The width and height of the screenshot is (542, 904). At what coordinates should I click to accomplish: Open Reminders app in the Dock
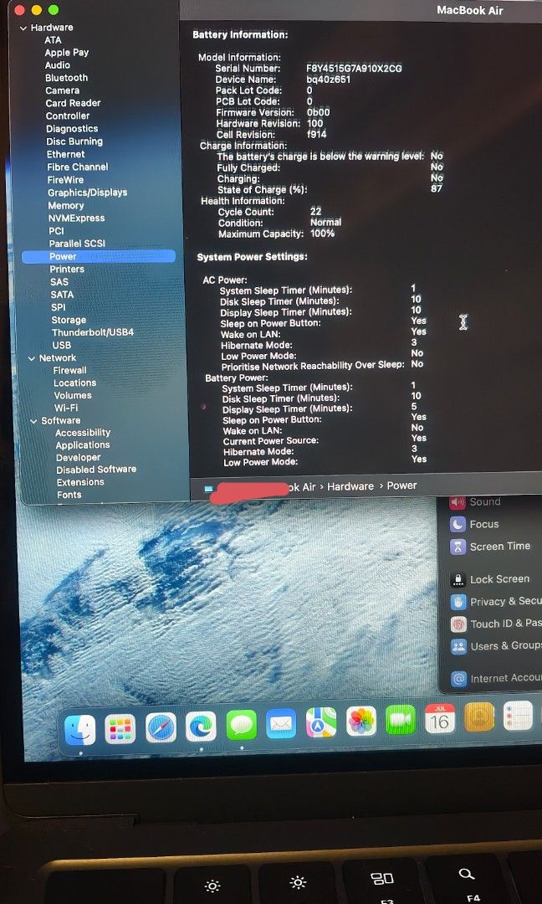pos(518,716)
